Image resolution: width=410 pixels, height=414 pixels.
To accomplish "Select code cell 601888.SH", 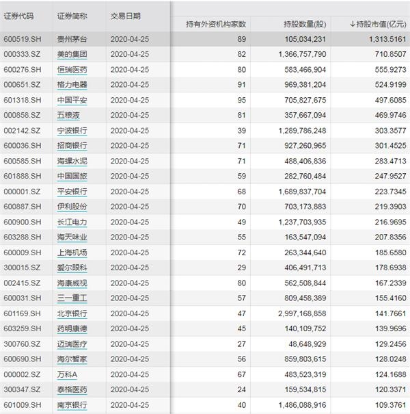I will 23,176.
